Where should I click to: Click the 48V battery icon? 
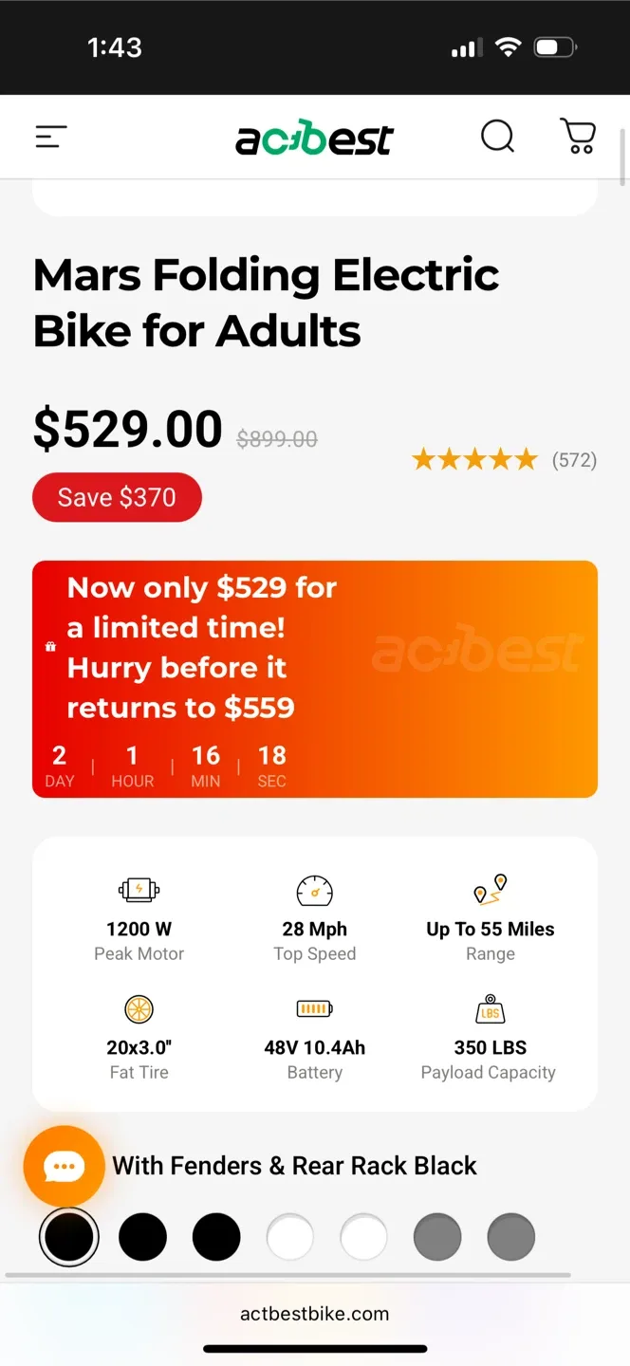[x=314, y=1008]
